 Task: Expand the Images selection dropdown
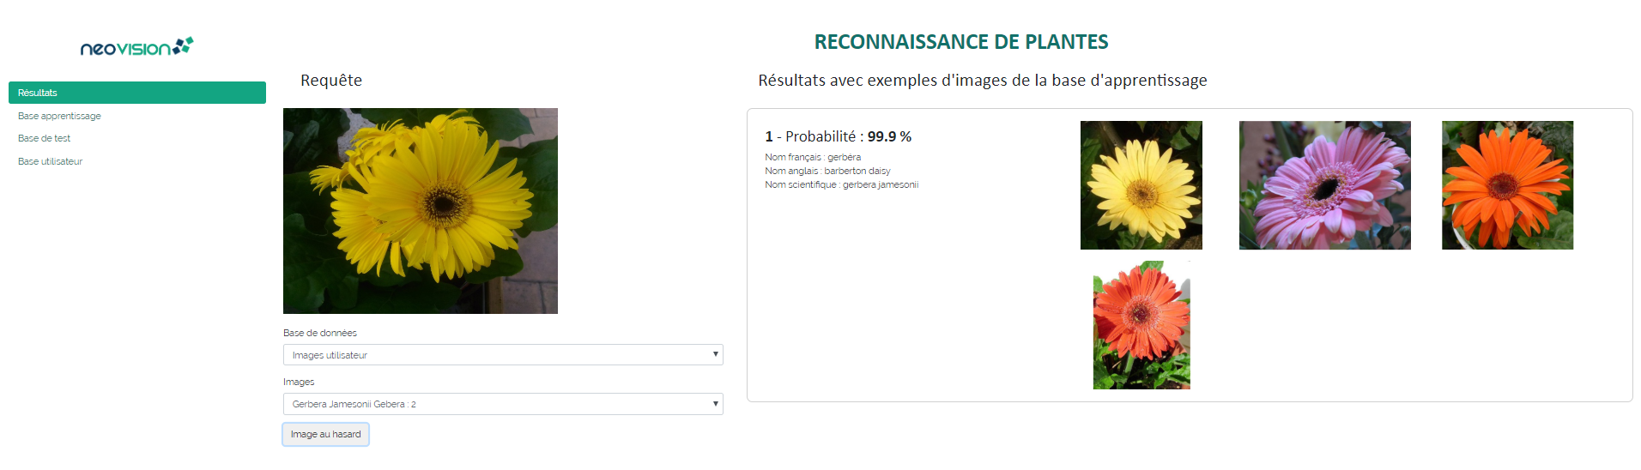pos(503,404)
